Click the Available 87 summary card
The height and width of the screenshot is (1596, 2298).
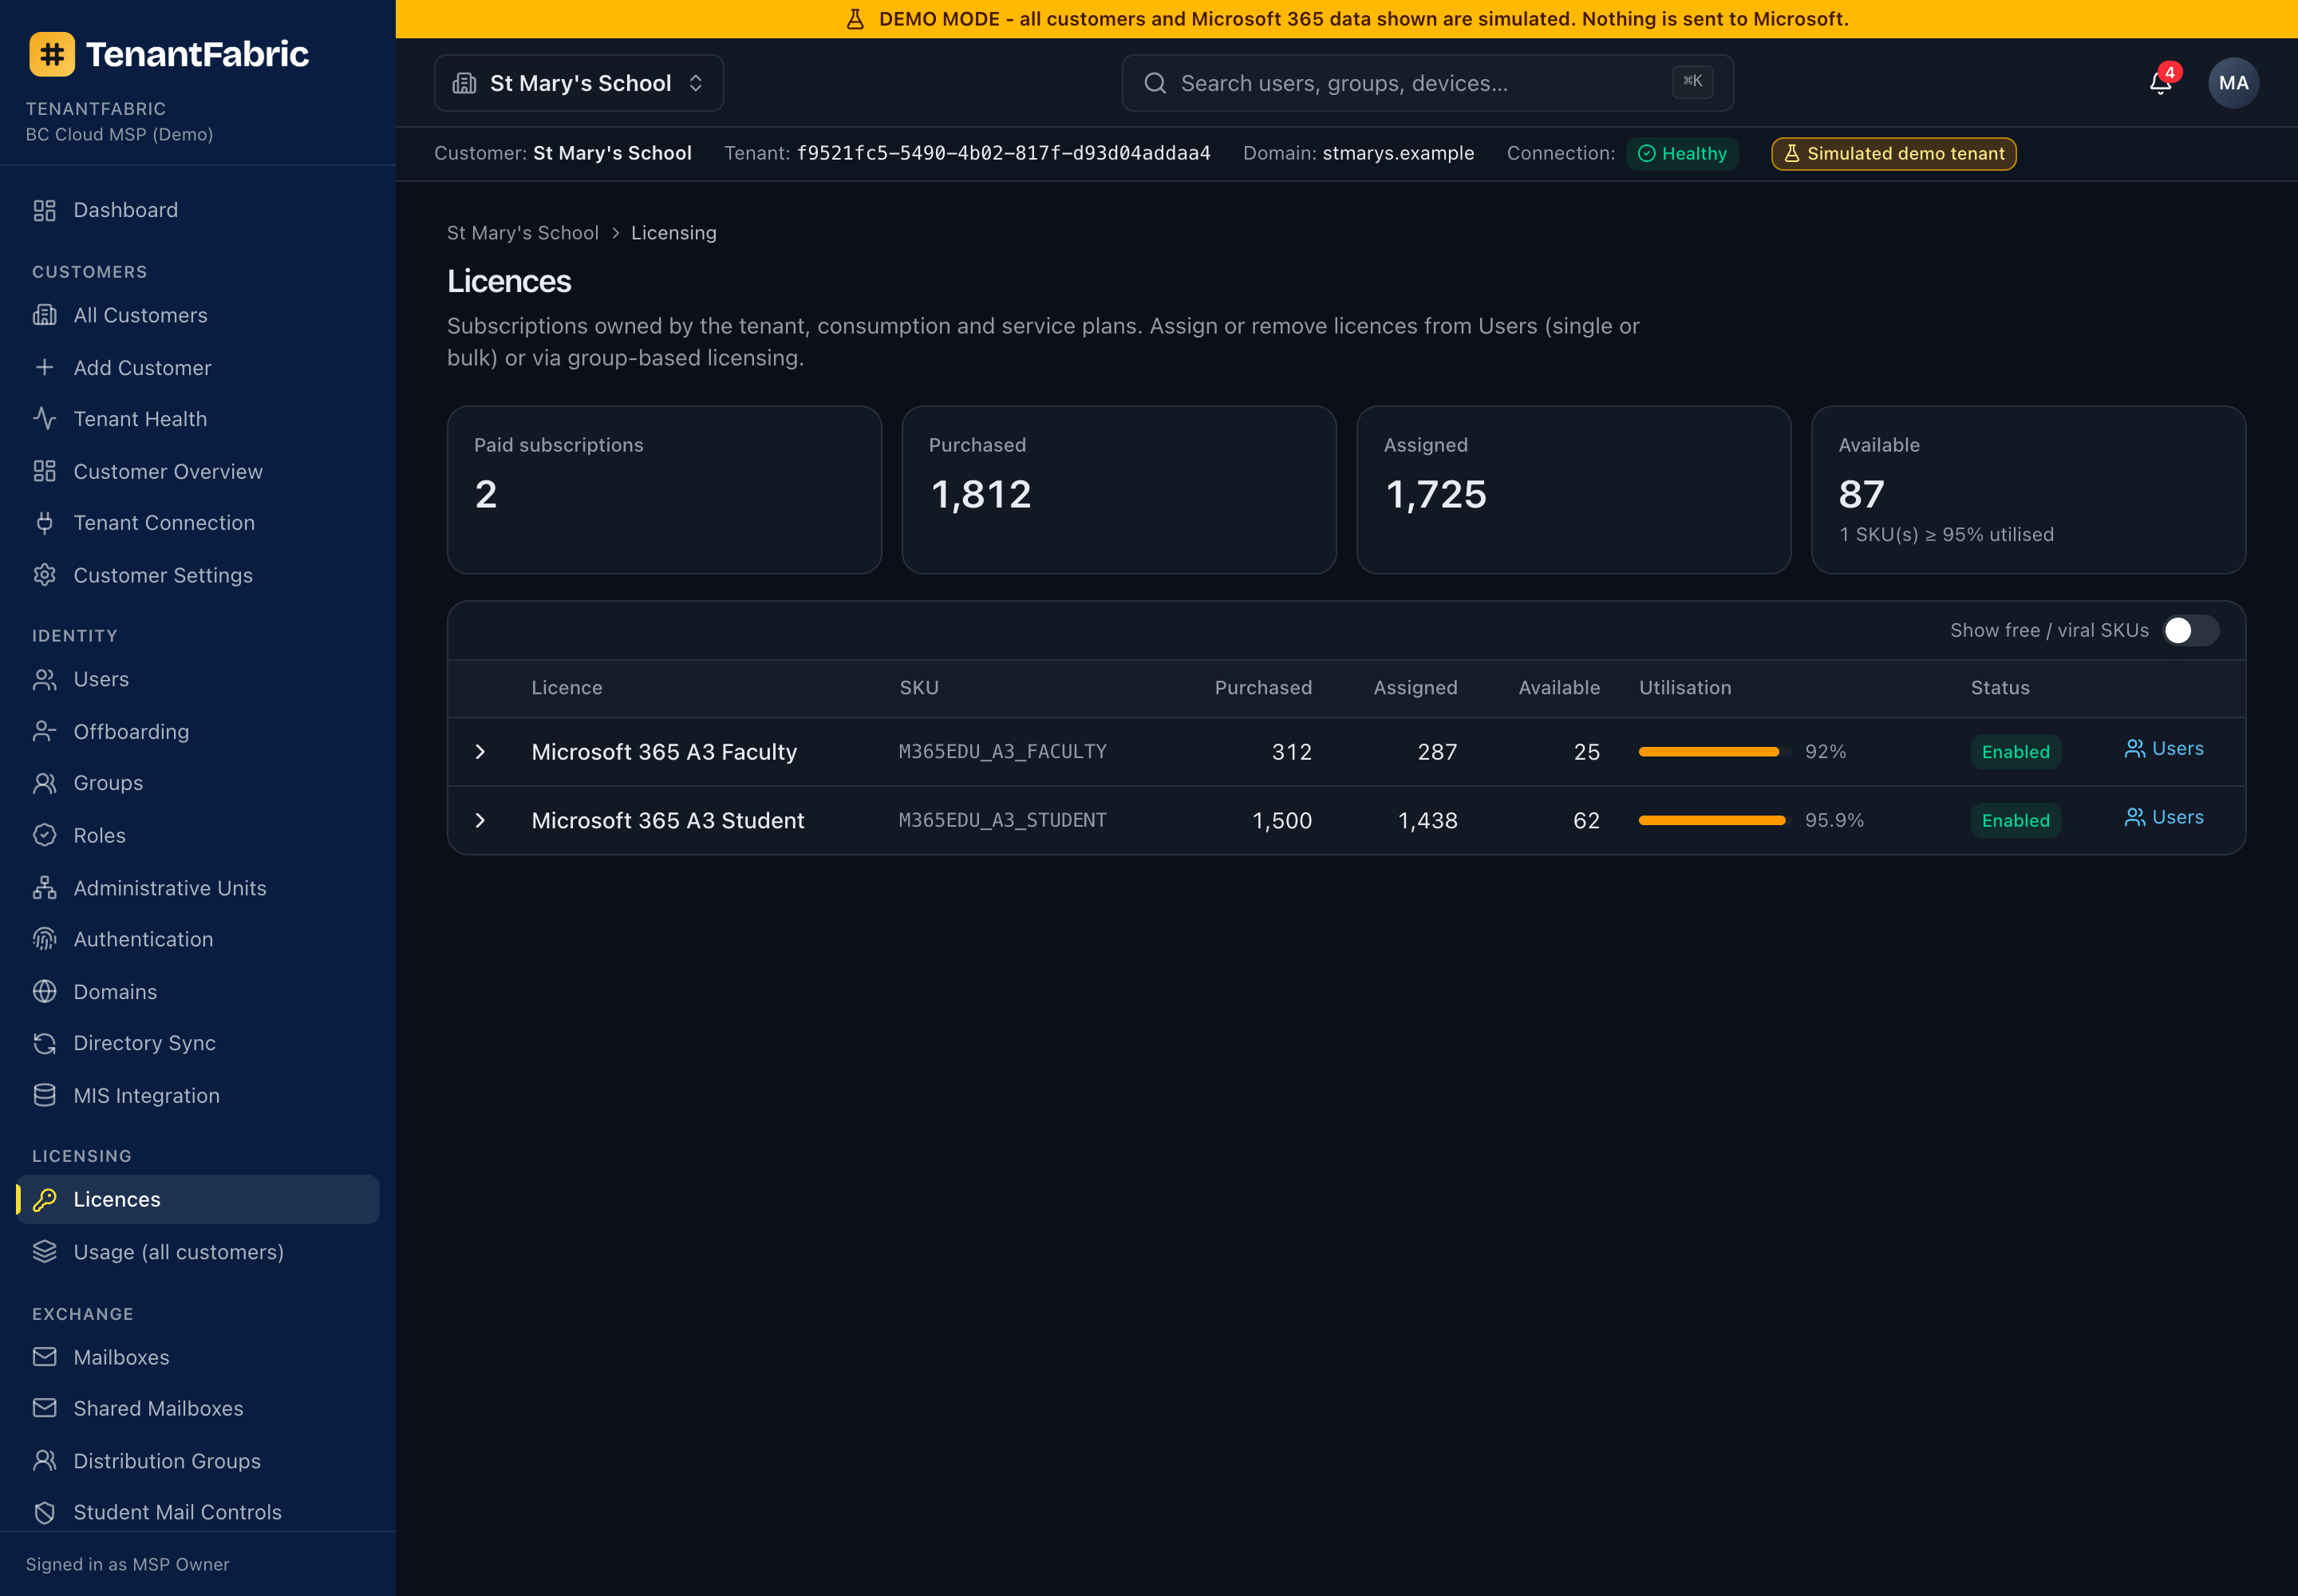[x=2028, y=490]
